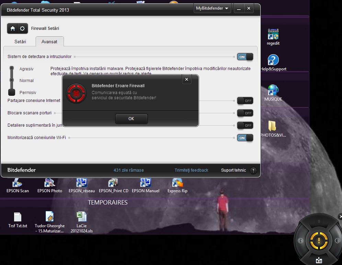
Task: Open the regedit desktop shortcut
Action: (273, 37)
